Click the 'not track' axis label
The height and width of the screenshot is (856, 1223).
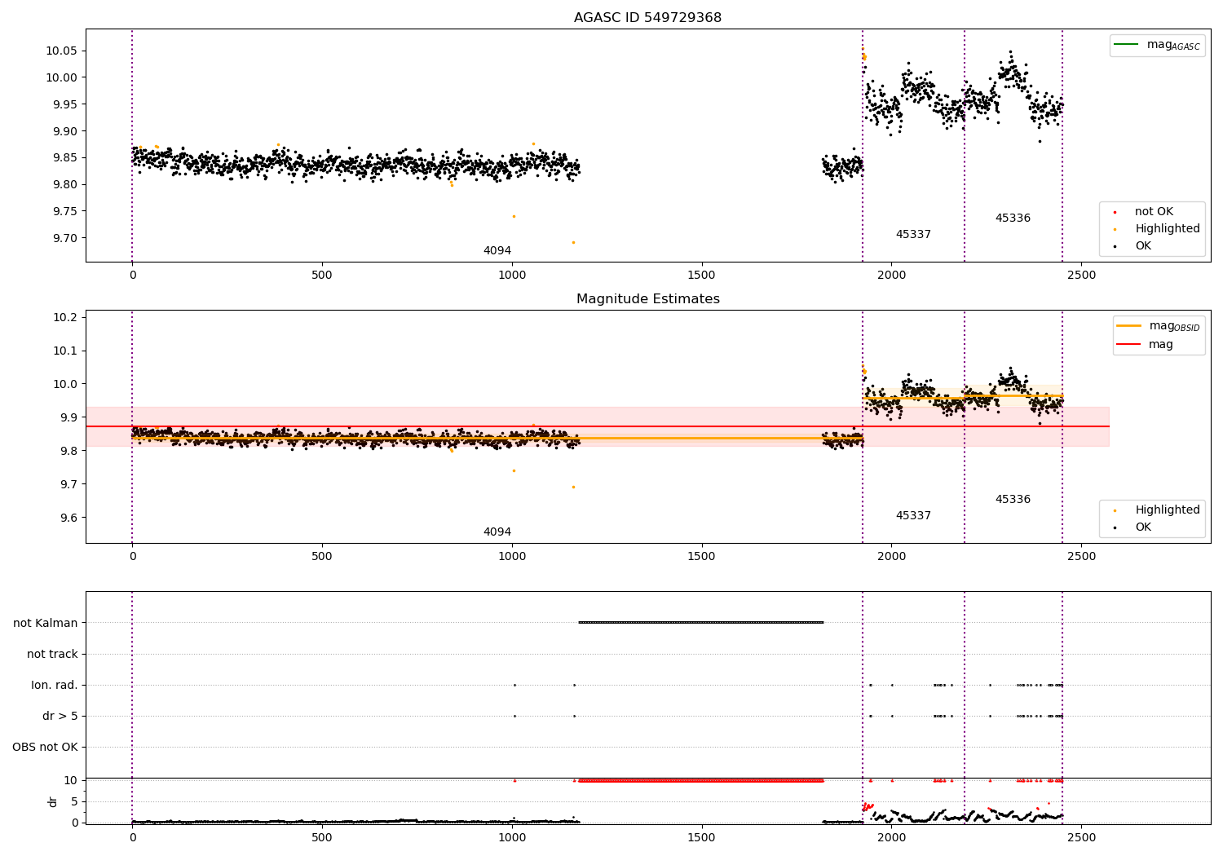click(52, 655)
